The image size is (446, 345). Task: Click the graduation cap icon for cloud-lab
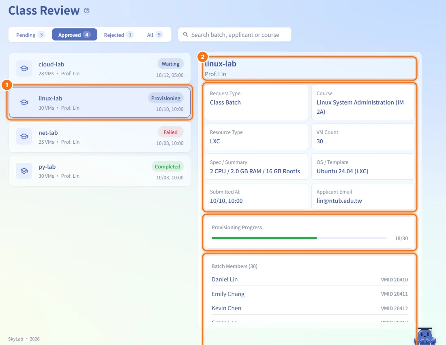coord(24,68)
